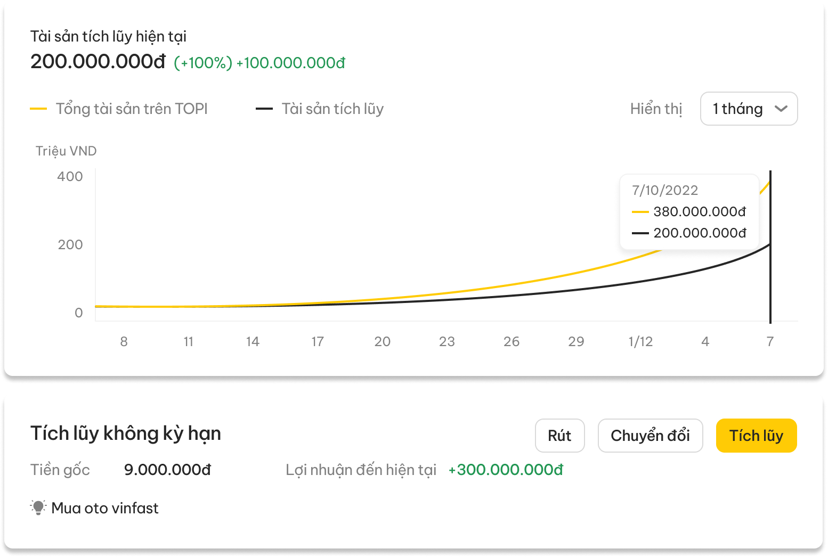Click the chevron arrow in 1 tháng dropdown
The image size is (828, 557).
click(x=781, y=109)
